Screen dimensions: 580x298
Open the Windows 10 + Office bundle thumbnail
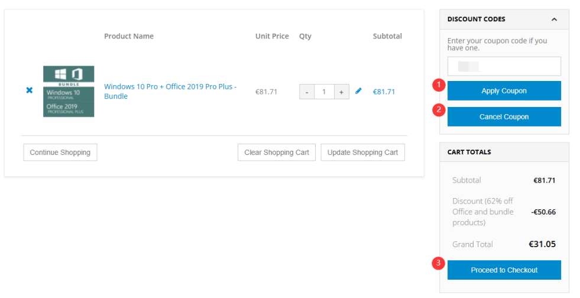pos(69,91)
